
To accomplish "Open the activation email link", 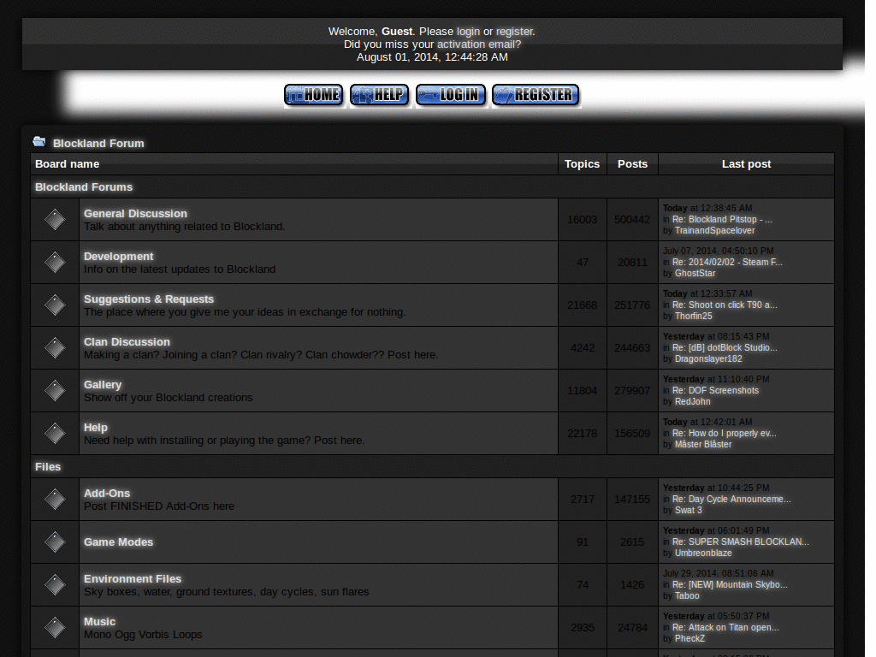I will (479, 44).
